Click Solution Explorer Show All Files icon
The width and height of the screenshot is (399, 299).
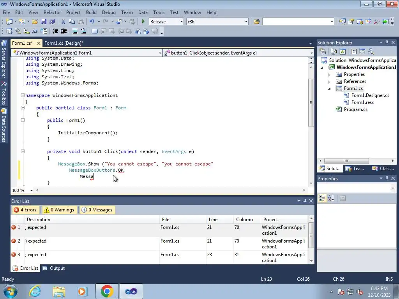pos(334,52)
